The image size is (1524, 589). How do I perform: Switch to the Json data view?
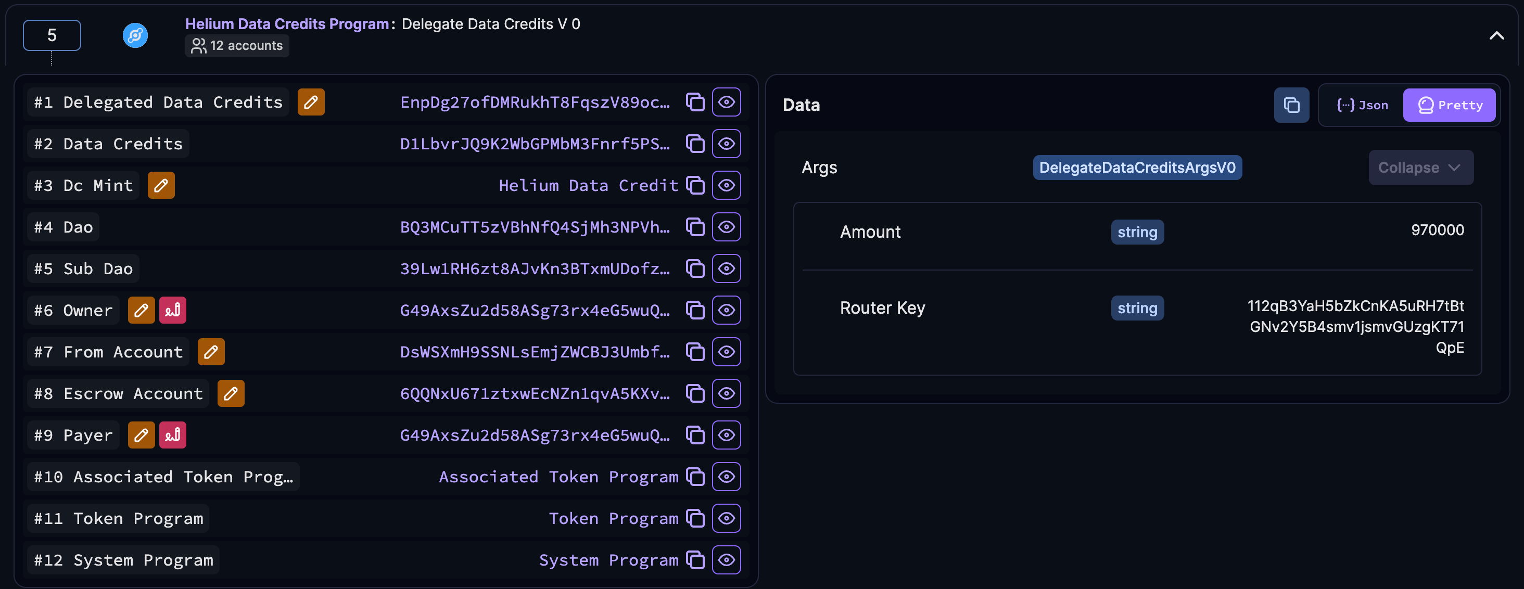click(x=1362, y=105)
